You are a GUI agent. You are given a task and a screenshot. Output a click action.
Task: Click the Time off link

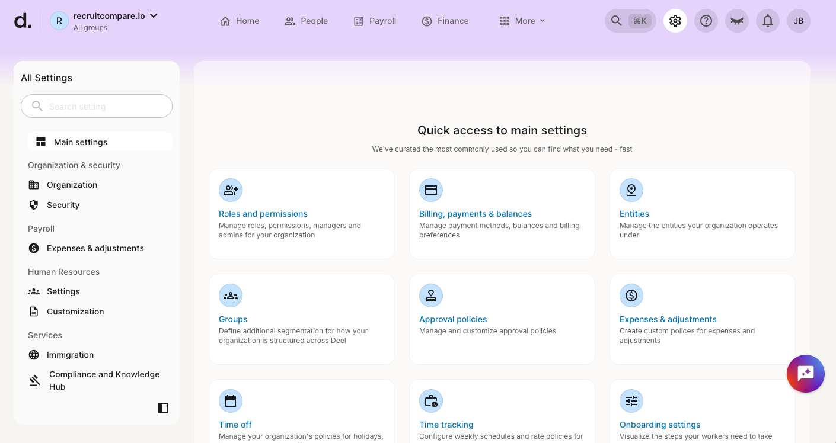pos(235,425)
